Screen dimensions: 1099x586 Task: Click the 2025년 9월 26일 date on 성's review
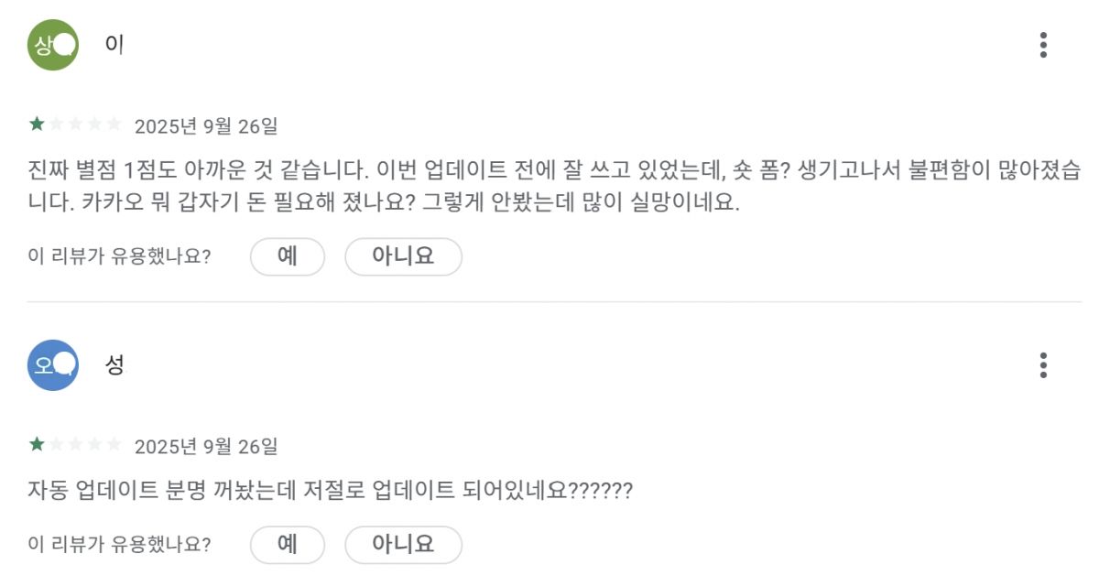tap(206, 447)
